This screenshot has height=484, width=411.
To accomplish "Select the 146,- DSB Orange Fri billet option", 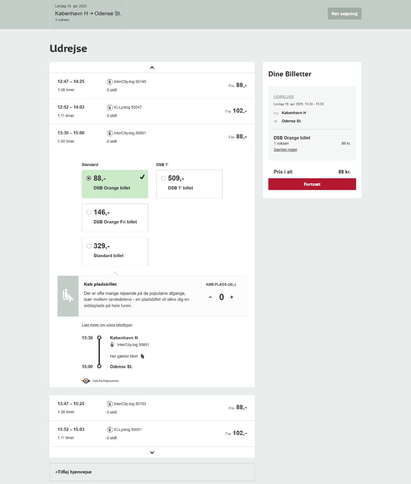I will click(115, 218).
